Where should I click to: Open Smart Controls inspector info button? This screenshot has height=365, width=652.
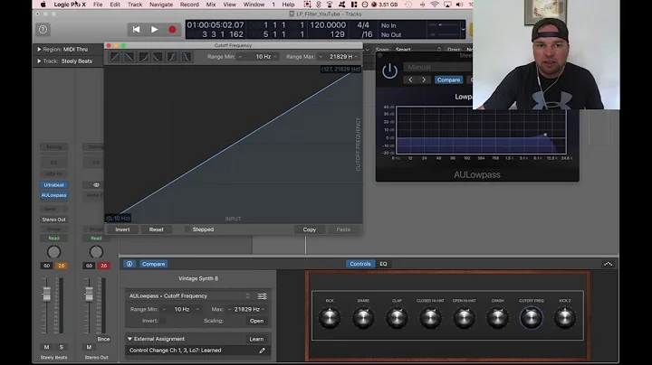pyautogui.click(x=129, y=264)
